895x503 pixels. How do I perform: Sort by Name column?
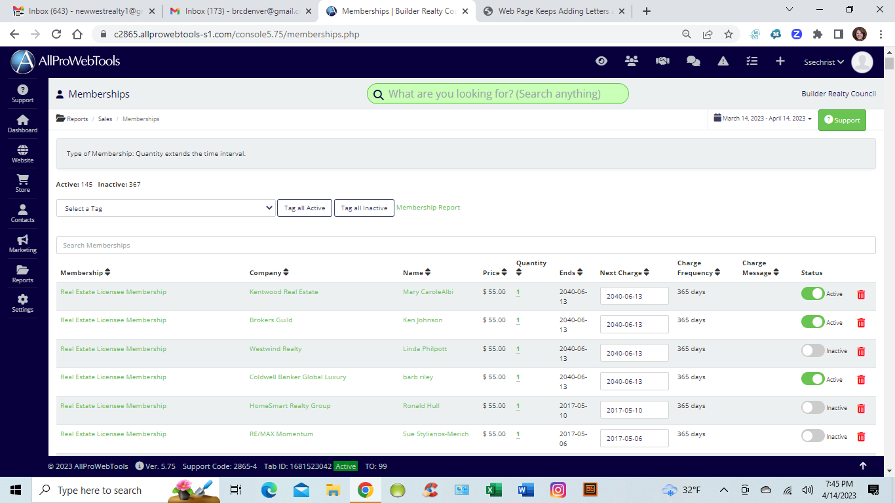[x=417, y=272]
